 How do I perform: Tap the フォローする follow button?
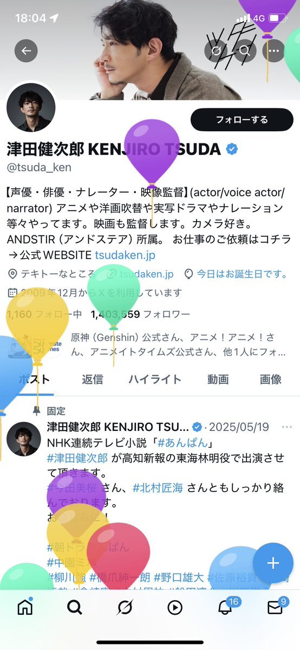click(242, 120)
